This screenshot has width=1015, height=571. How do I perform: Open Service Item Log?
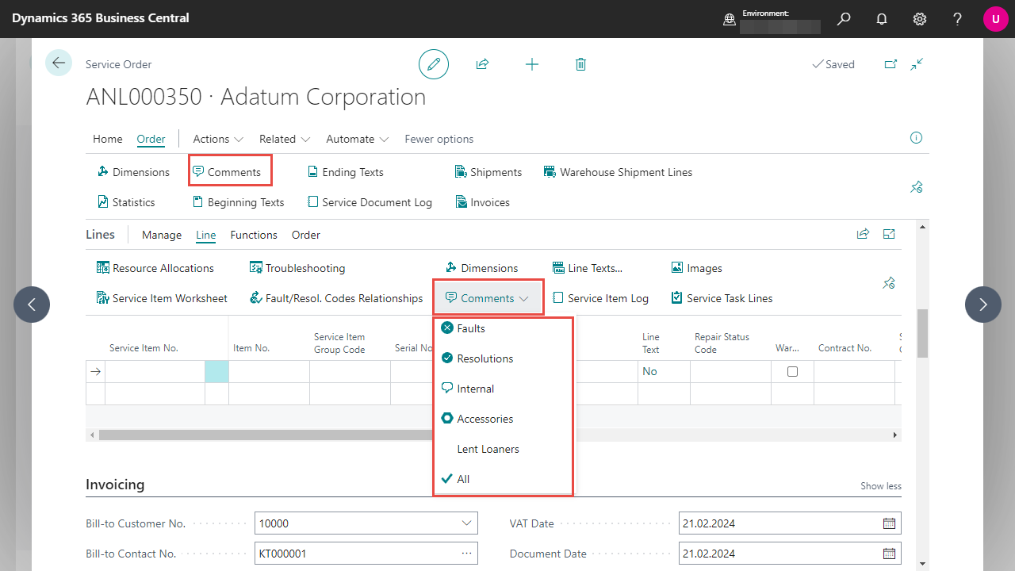coord(600,298)
